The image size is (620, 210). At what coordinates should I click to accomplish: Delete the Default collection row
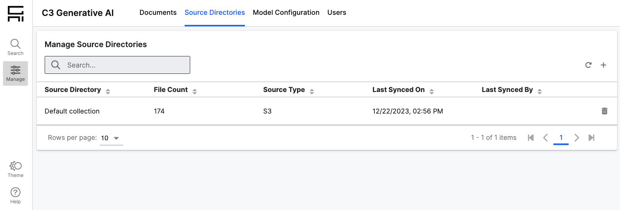tap(605, 111)
